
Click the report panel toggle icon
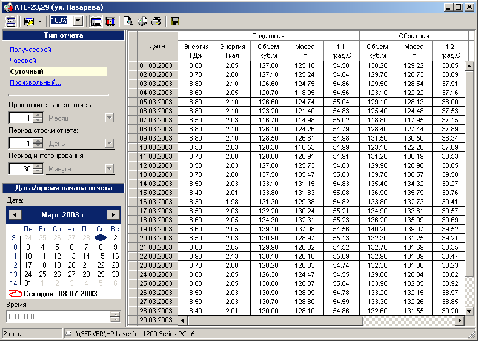click(x=11, y=21)
